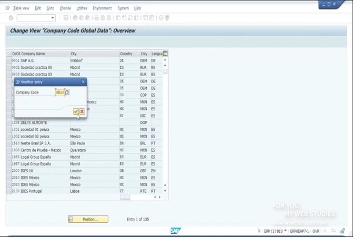
Task: Open the Goto menu
Action: click(50, 8)
